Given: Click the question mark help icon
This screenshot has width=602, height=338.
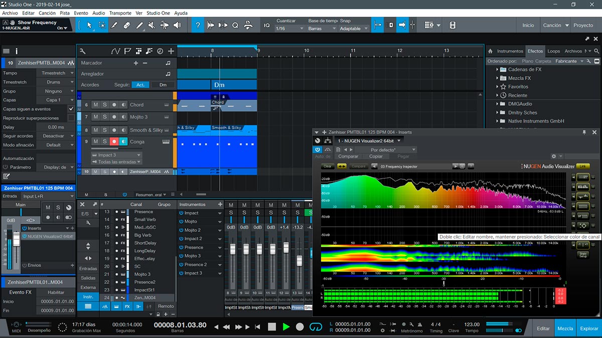Looking at the screenshot, I should click(198, 25).
